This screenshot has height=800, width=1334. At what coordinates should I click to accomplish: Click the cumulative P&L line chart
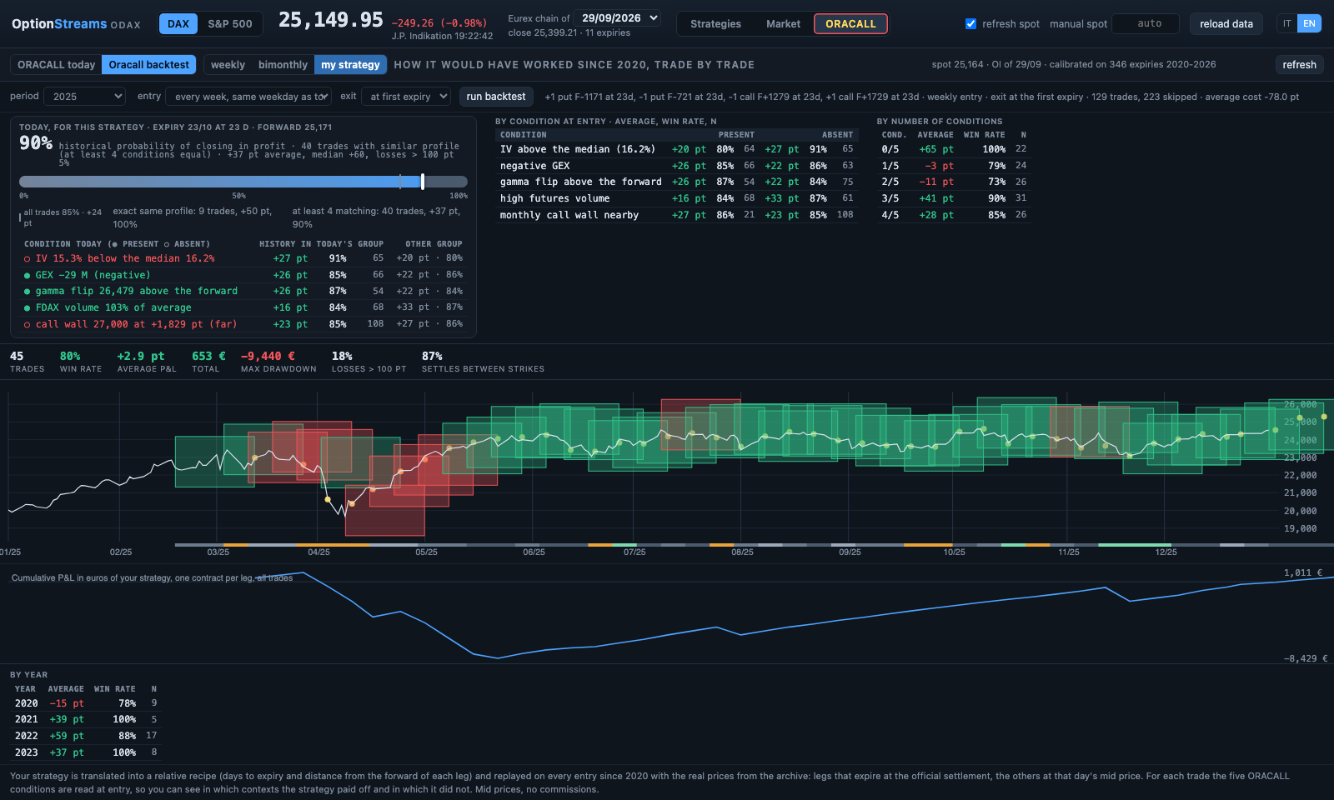(x=667, y=615)
